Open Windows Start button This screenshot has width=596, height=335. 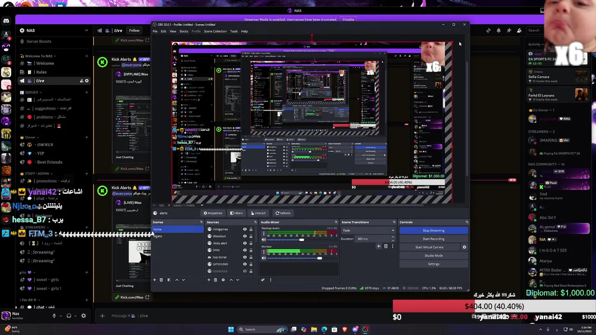click(x=230, y=329)
